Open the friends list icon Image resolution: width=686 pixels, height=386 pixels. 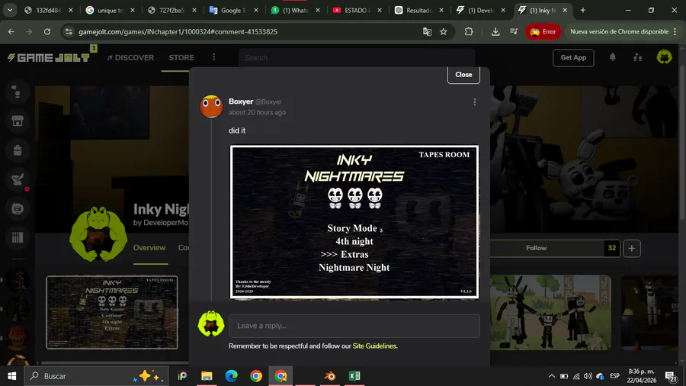pyautogui.click(x=637, y=57)
